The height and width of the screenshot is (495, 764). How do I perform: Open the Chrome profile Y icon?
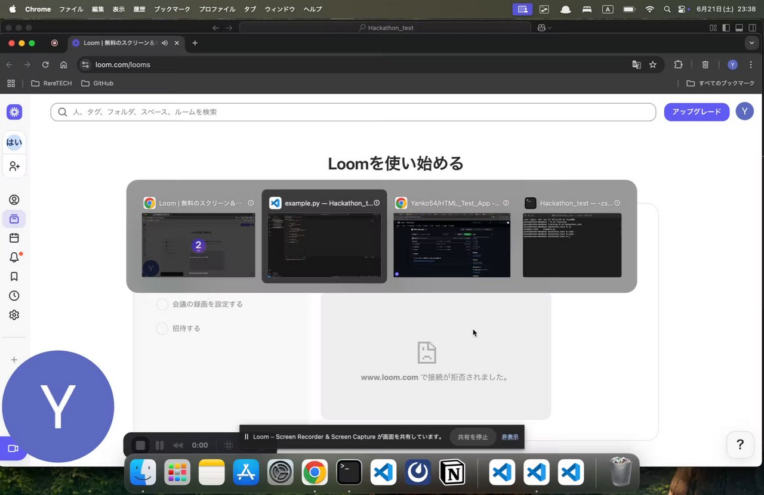[x=732, y=64]
